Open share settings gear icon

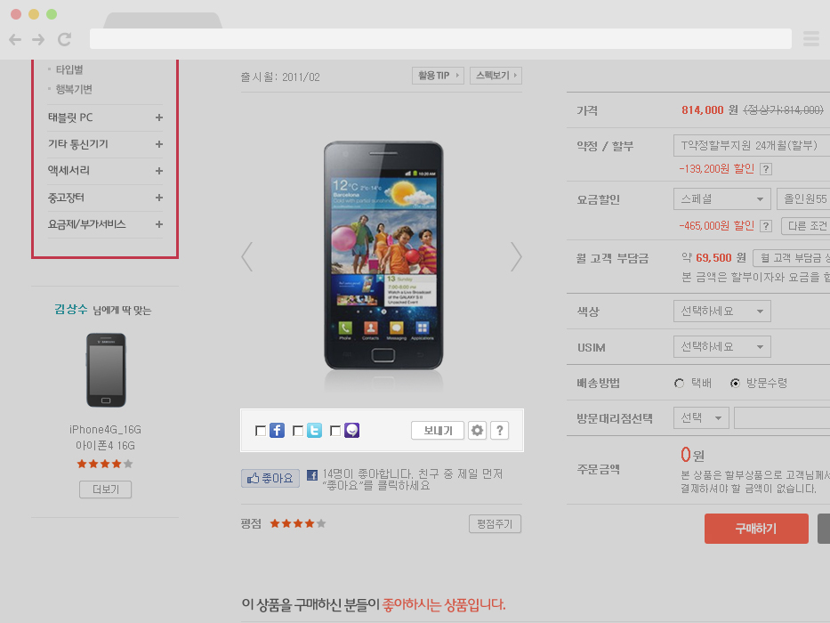pyautogui.click(x=477, y=430)
